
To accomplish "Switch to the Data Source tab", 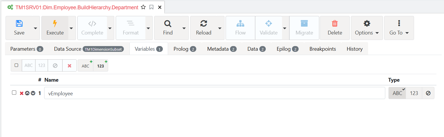I will tap(89, 49).
